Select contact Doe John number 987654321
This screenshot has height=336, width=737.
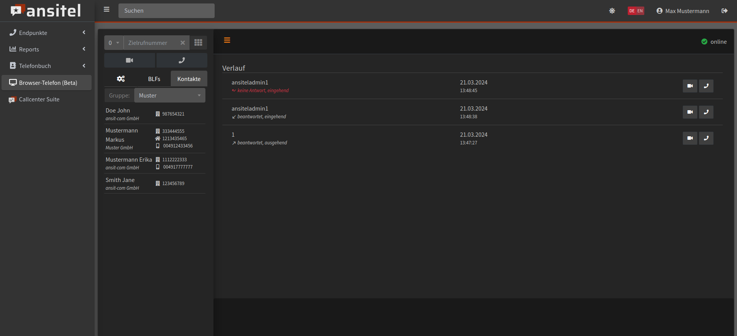click(x=173, y=114)
